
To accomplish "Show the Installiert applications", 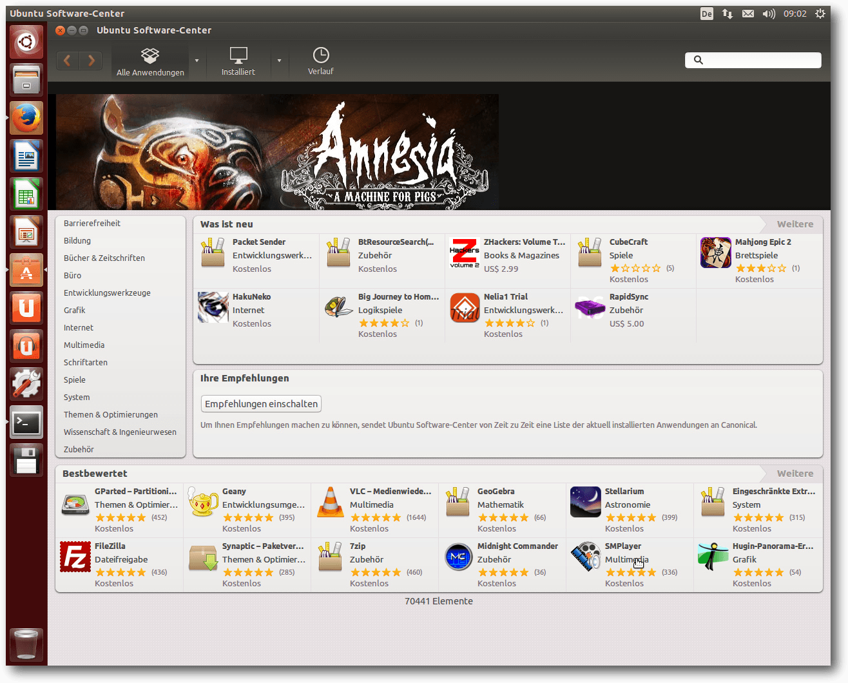I will (x=238, y=62).
